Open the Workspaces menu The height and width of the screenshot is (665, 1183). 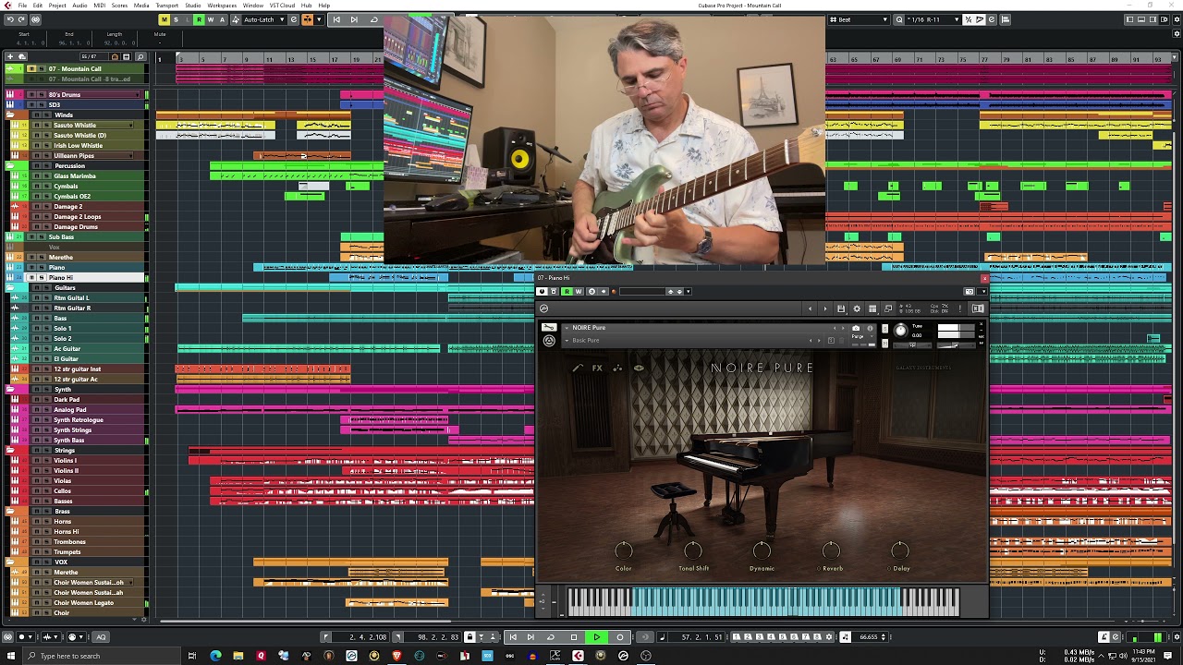[222, 6]
